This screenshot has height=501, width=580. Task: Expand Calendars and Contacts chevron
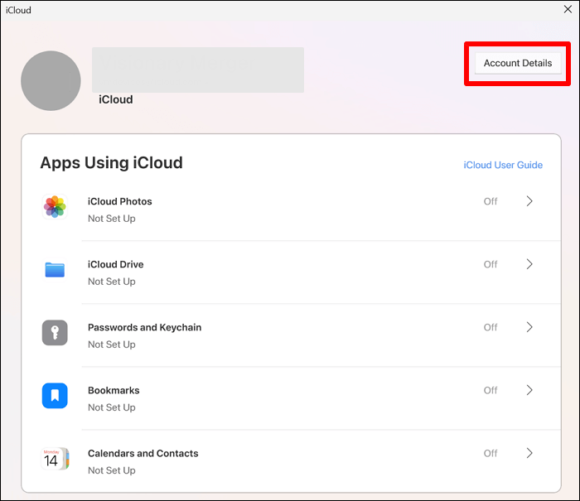[x=529, y=453]
